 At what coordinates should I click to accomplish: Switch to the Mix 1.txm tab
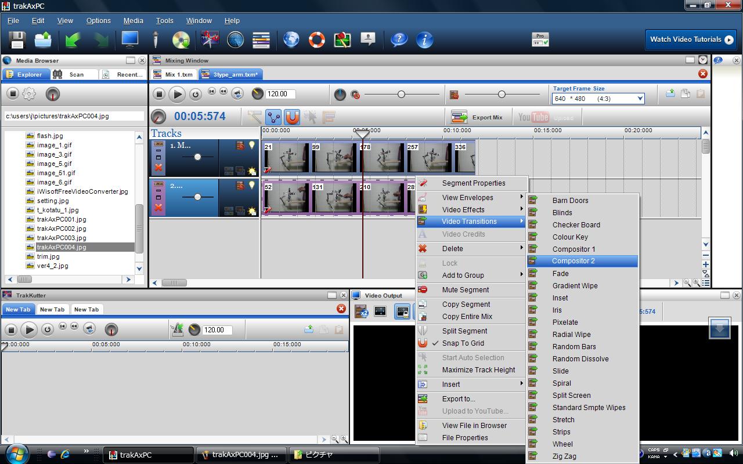coord(173,74)
